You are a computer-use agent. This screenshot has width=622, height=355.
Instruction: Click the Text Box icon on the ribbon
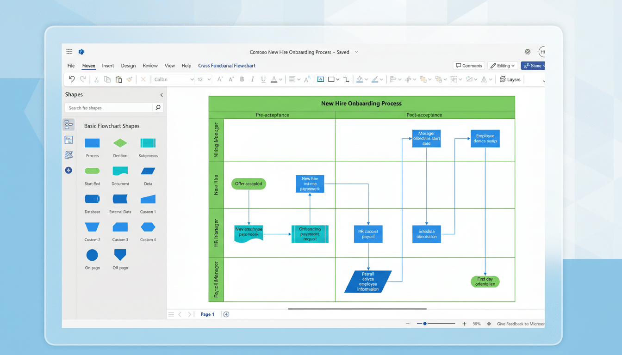[x=321, y=80]
